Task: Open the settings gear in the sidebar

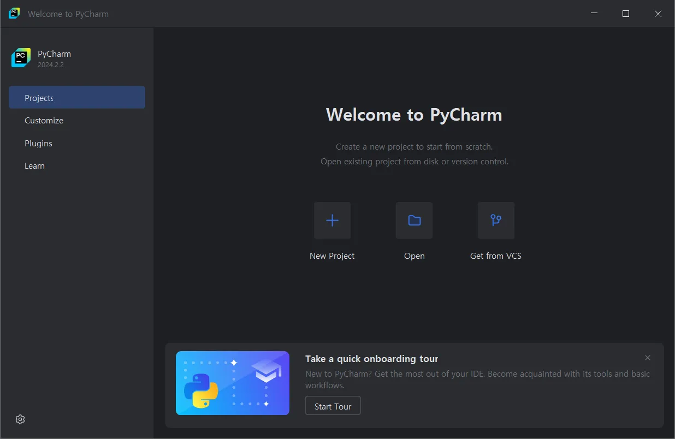Action: 20,419
